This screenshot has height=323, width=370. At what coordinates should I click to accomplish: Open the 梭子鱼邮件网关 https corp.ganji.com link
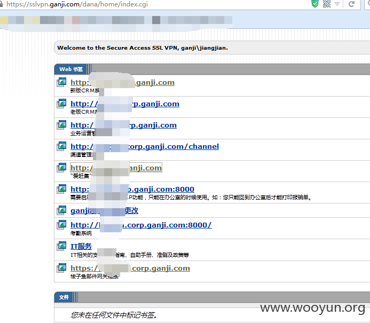click(130, 268)
